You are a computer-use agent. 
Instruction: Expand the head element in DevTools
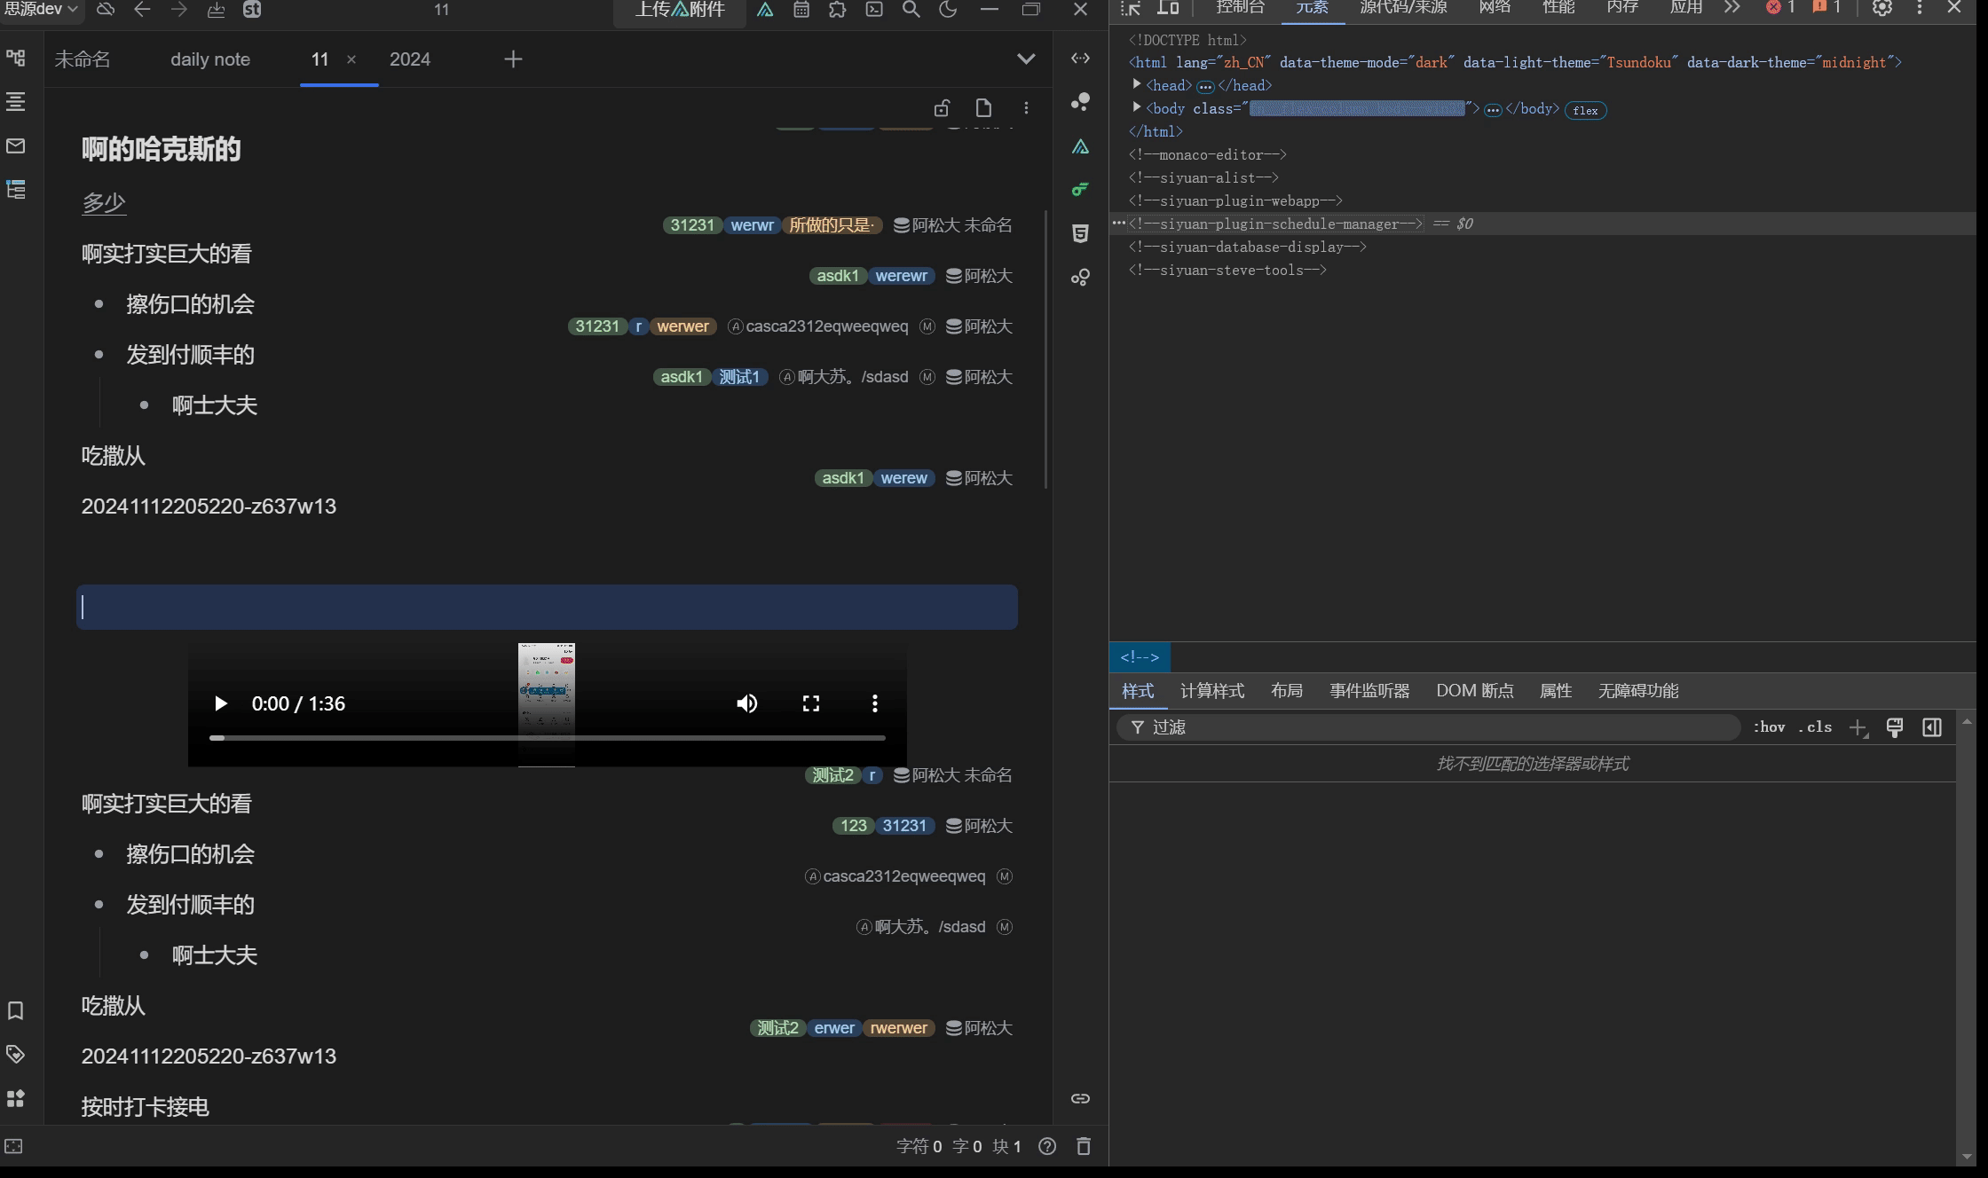point(1136,84)
